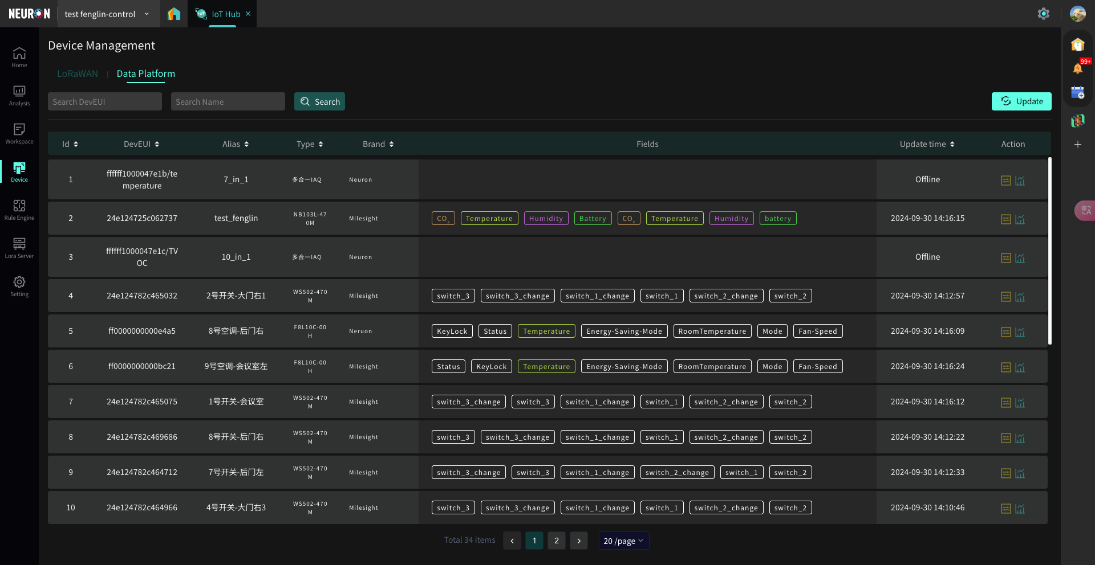Open the Lora Server sidebar item
The width and height of the screenshot is (1095, 565).
19,248
